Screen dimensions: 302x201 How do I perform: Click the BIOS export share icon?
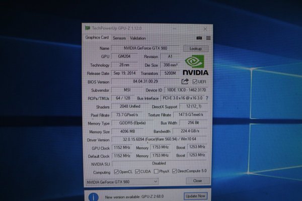pyautogui.click(x=185, y=81)
